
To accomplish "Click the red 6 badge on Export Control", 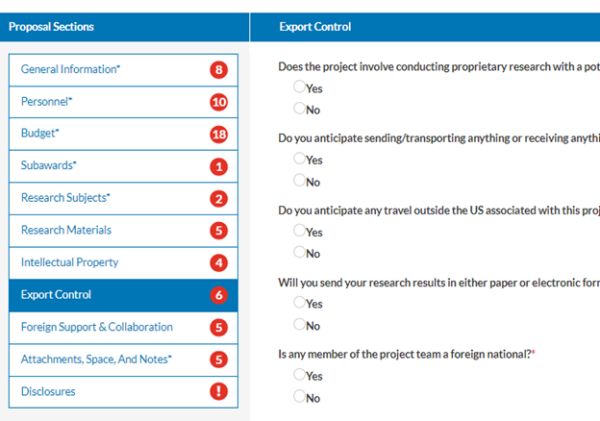I will click(219, 295).
